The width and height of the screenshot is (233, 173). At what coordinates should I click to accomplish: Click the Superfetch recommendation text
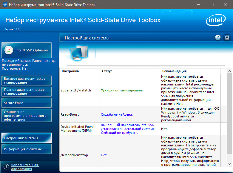[188, 90]
